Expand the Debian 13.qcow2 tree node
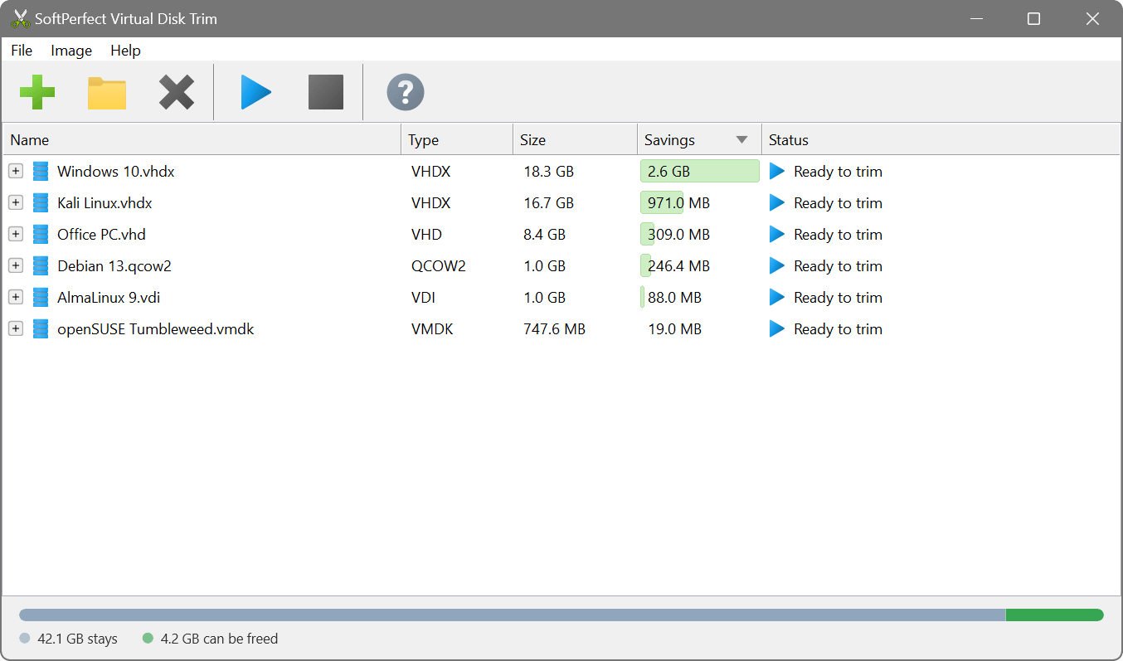This screenshot has width=1123, height=661. tap(16, 266)
